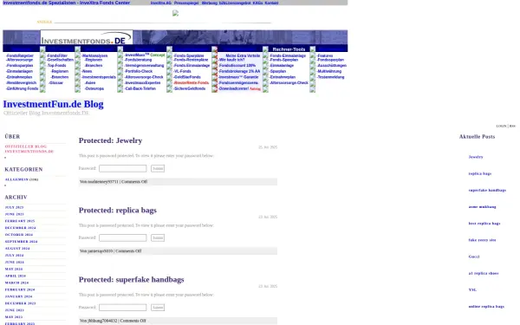Open Jewelry in Aktuelle Posts
Screen dimensions: 520x325
pyautogui.click(x=476, y=157)
